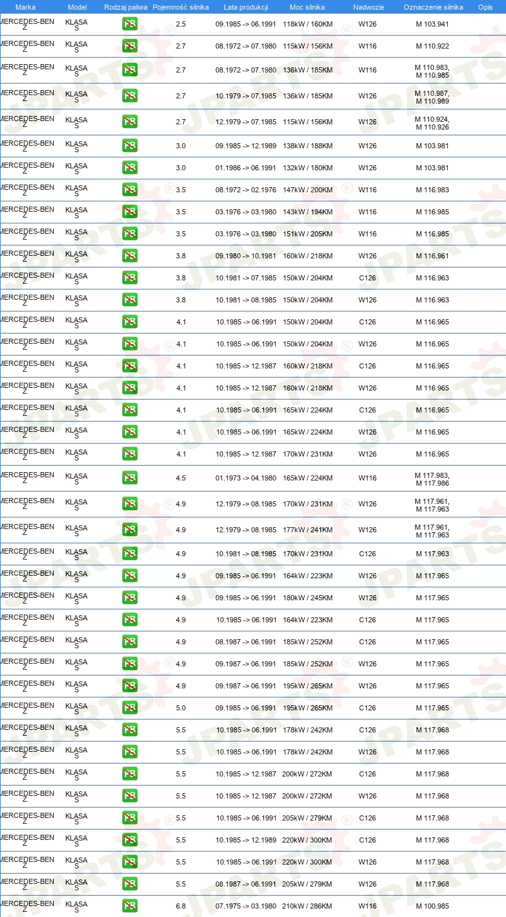Click fuel icon in 205kW / 279KM W126 row

point(129,884)
